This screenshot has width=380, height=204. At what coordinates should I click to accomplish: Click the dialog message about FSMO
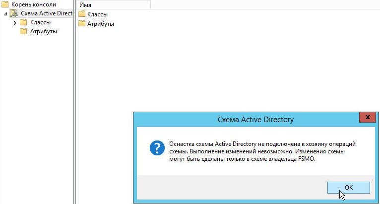[262, 151]
